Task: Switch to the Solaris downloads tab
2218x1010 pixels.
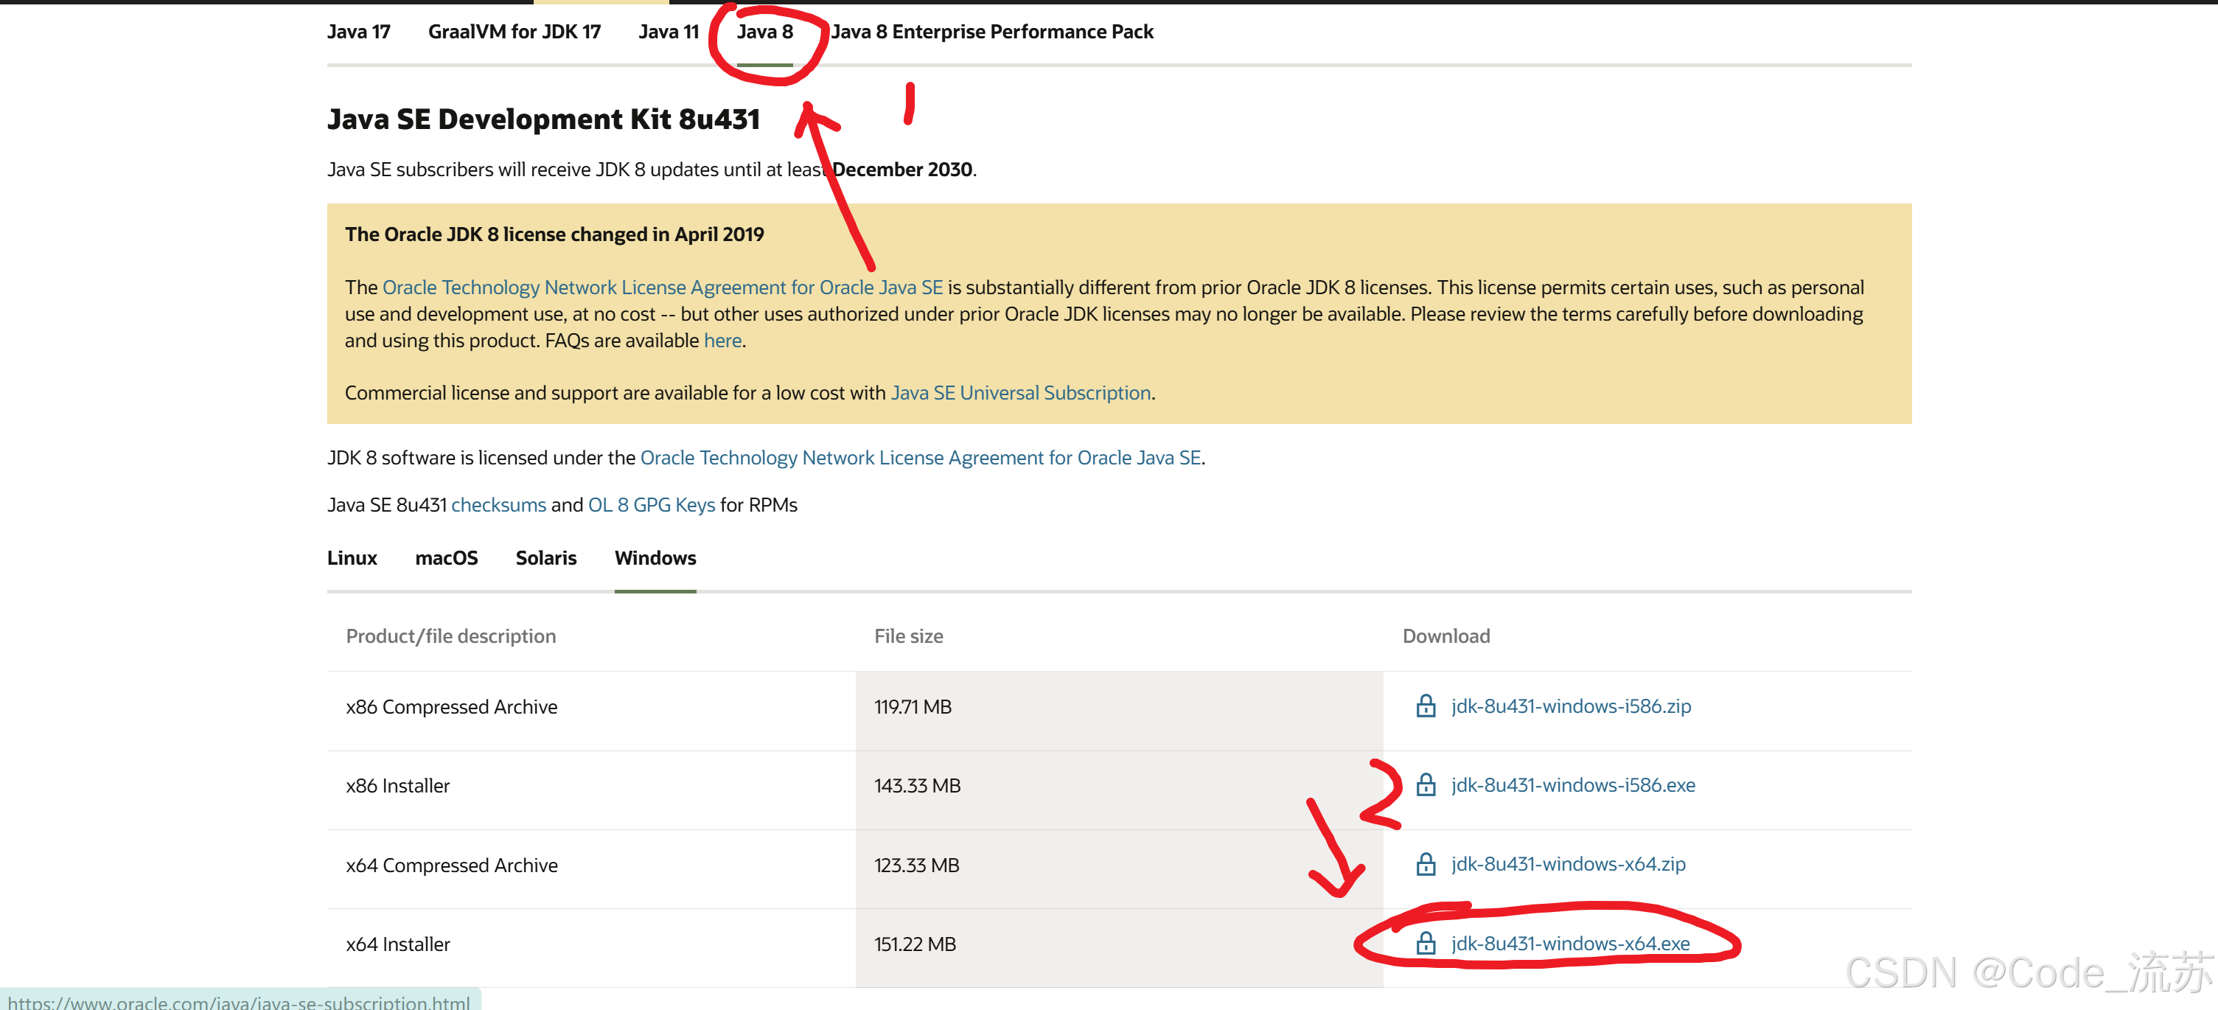Action: [x=546, y=558]
